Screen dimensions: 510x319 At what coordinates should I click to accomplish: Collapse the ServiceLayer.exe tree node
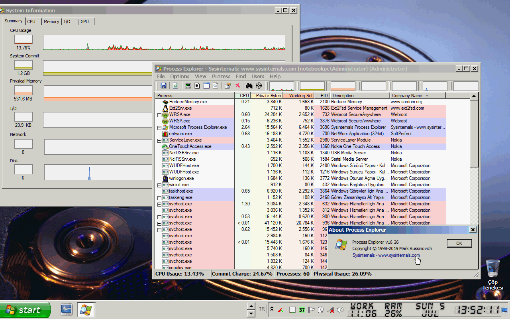(x=159, y=140)
